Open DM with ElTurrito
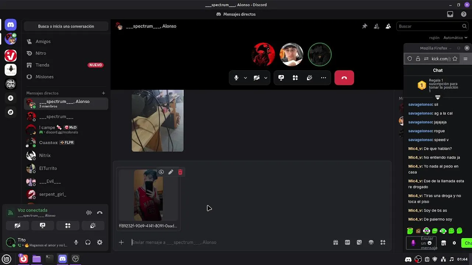 click(x=66, y=168)
